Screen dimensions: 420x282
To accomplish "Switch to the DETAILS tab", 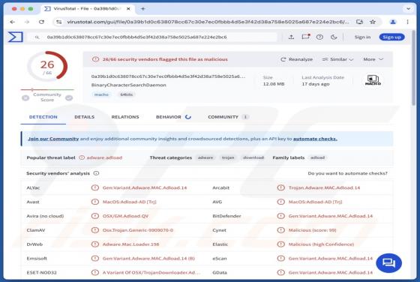I will click(x=84, y=117).
